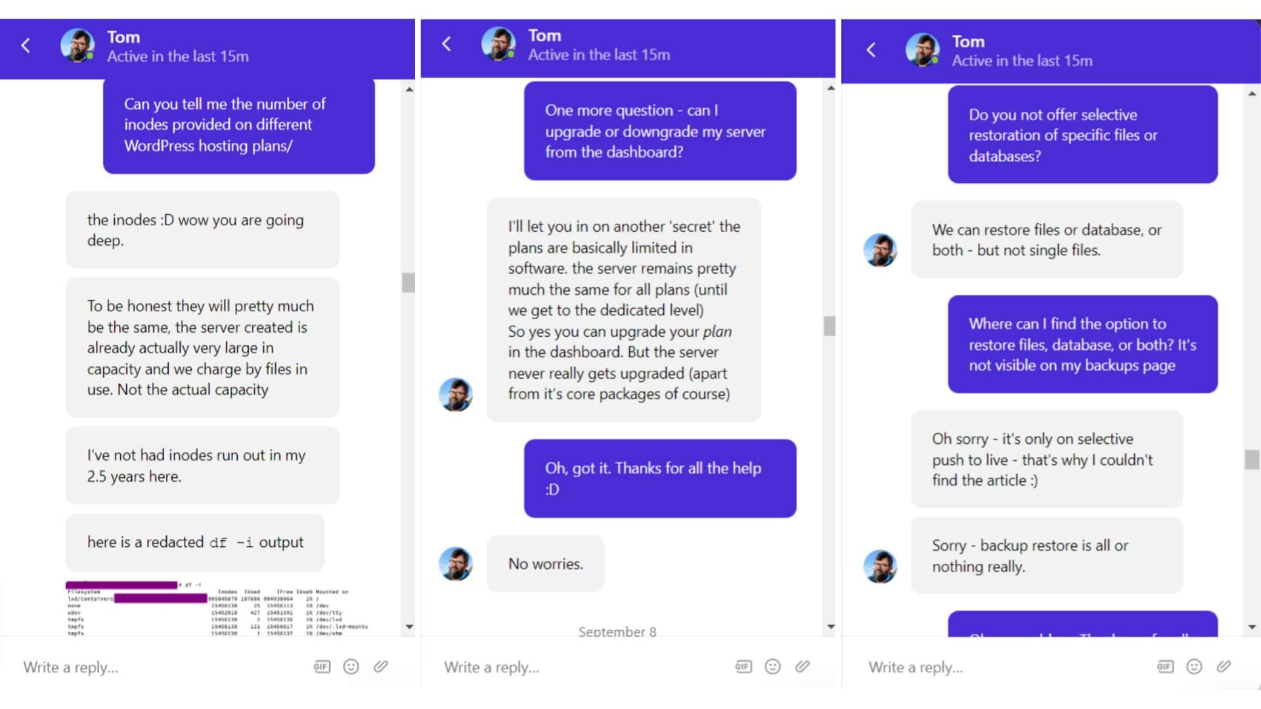Choose a GIF in the right chat
Viewport: 1261px width, 709px height.
pyautogui.click(x=1165, y=667)
